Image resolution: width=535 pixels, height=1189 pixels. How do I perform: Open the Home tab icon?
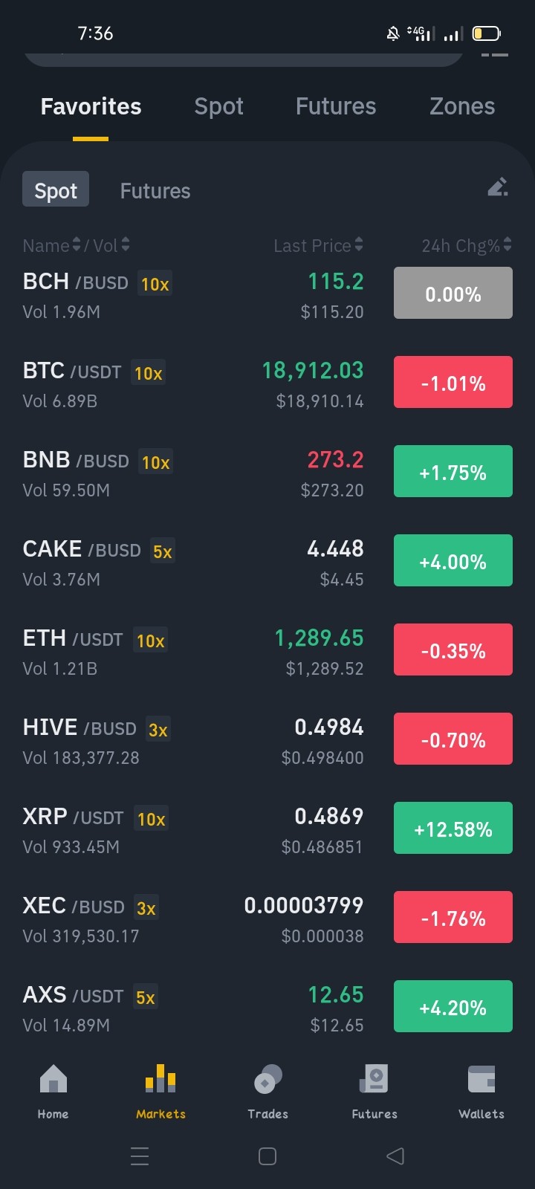(x=53, y=1079)
